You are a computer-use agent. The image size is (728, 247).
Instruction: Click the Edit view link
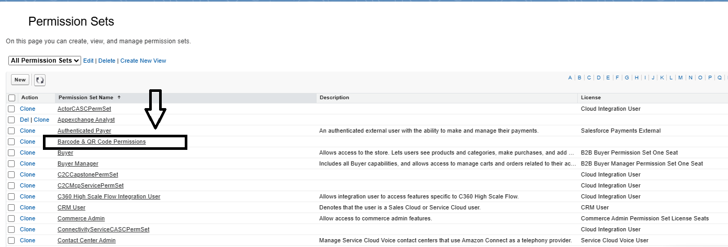point(88,61)
